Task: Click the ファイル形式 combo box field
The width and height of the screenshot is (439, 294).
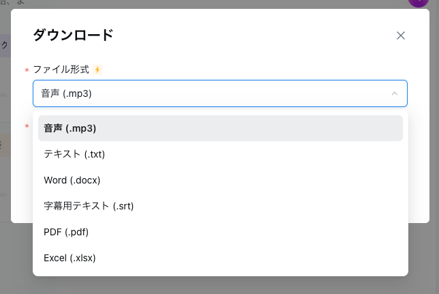Action: [220, 93]
